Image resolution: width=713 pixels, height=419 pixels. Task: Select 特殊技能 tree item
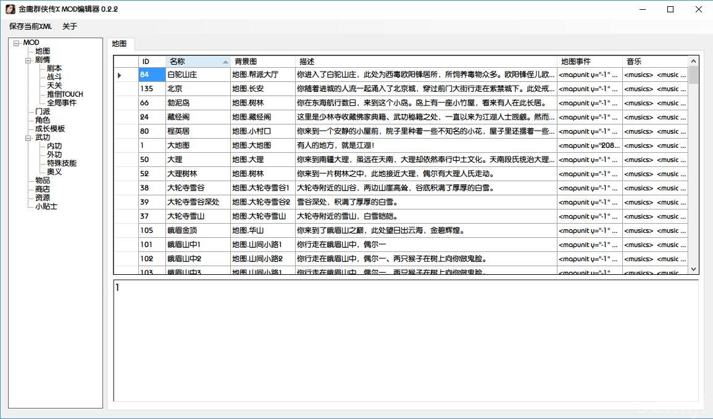(x=62, y=164)
